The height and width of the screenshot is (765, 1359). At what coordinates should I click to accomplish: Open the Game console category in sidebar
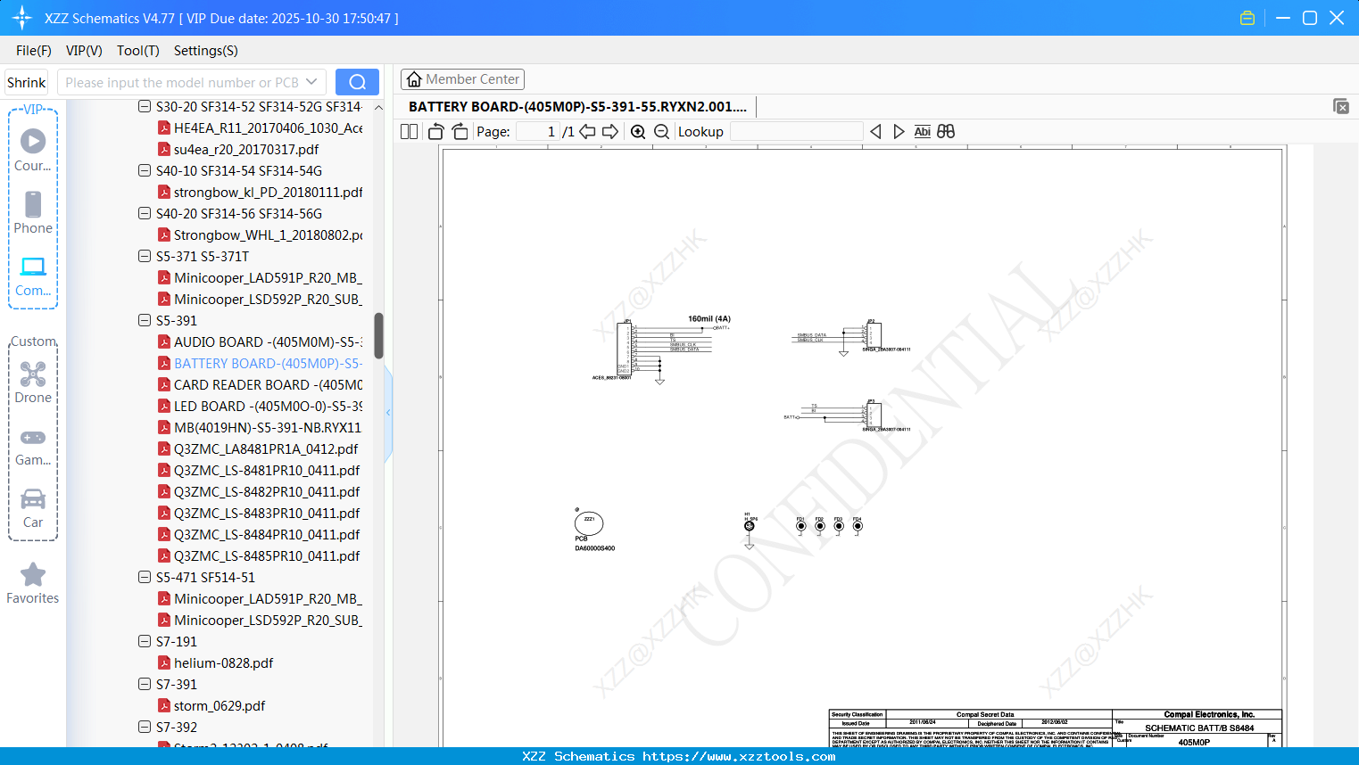[x=33, y=446]
